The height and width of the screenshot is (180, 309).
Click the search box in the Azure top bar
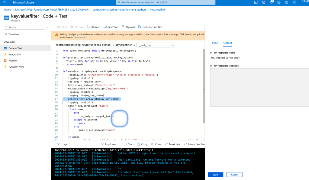(166, 2)
